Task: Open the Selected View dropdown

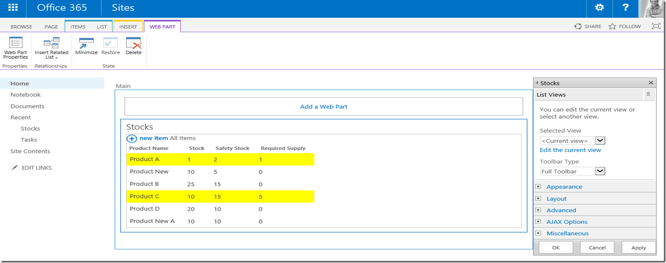Action: pyautogui.click(x=600, y=141)
